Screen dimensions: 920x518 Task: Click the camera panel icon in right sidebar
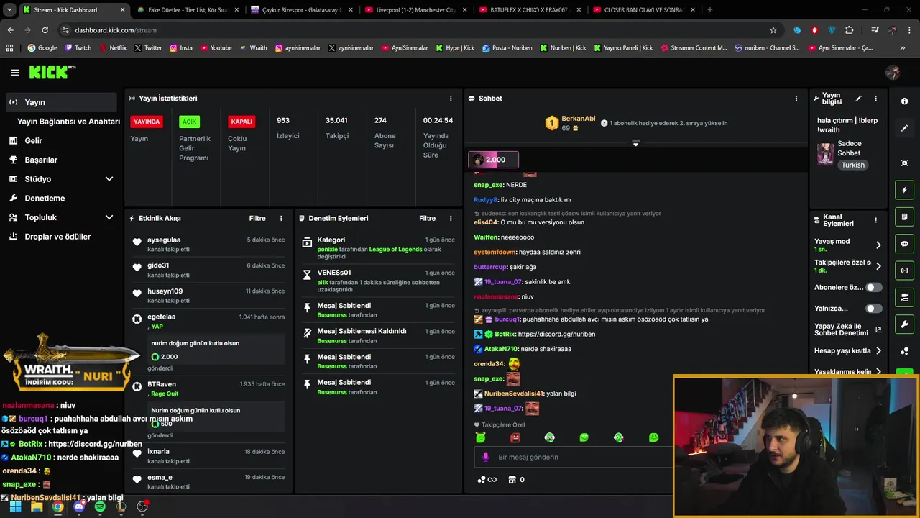pyautogui.click(x=905, y=297)
